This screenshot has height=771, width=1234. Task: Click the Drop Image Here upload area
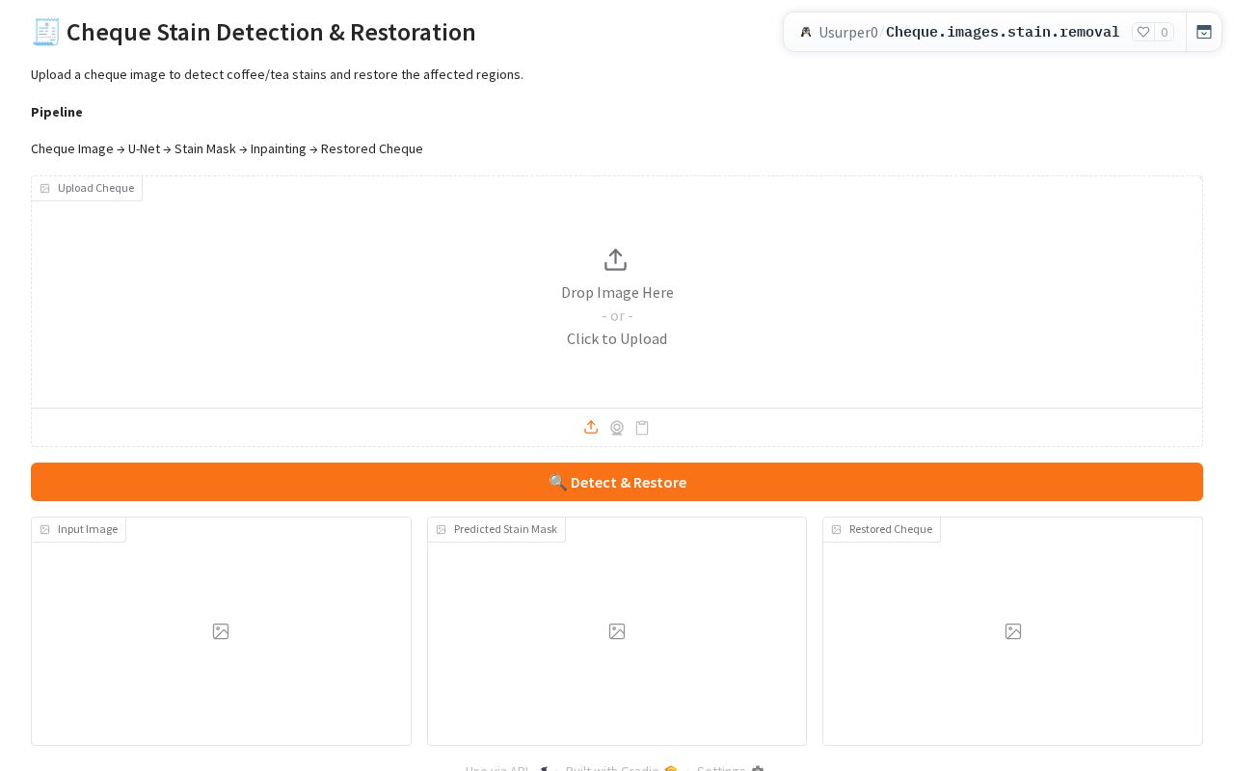[617, 292]
